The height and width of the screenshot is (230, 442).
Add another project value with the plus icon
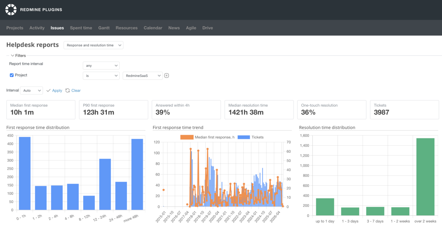(166, 76)
